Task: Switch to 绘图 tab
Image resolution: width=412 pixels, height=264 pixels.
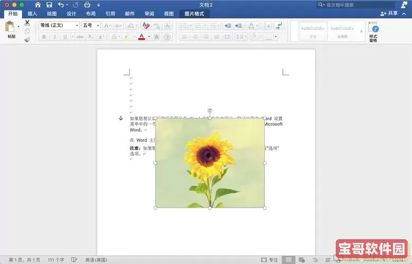Action: coord(52,14)
